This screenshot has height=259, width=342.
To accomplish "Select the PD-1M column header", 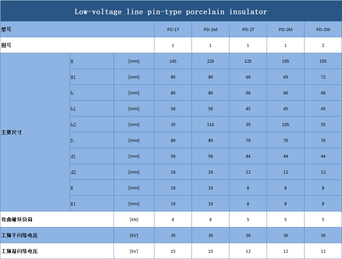I will coord(210,29).
